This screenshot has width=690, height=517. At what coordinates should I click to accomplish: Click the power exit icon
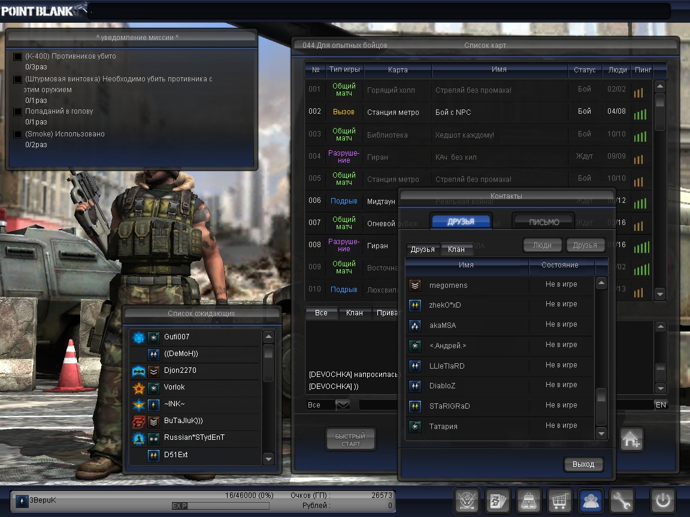coord(662,500)
